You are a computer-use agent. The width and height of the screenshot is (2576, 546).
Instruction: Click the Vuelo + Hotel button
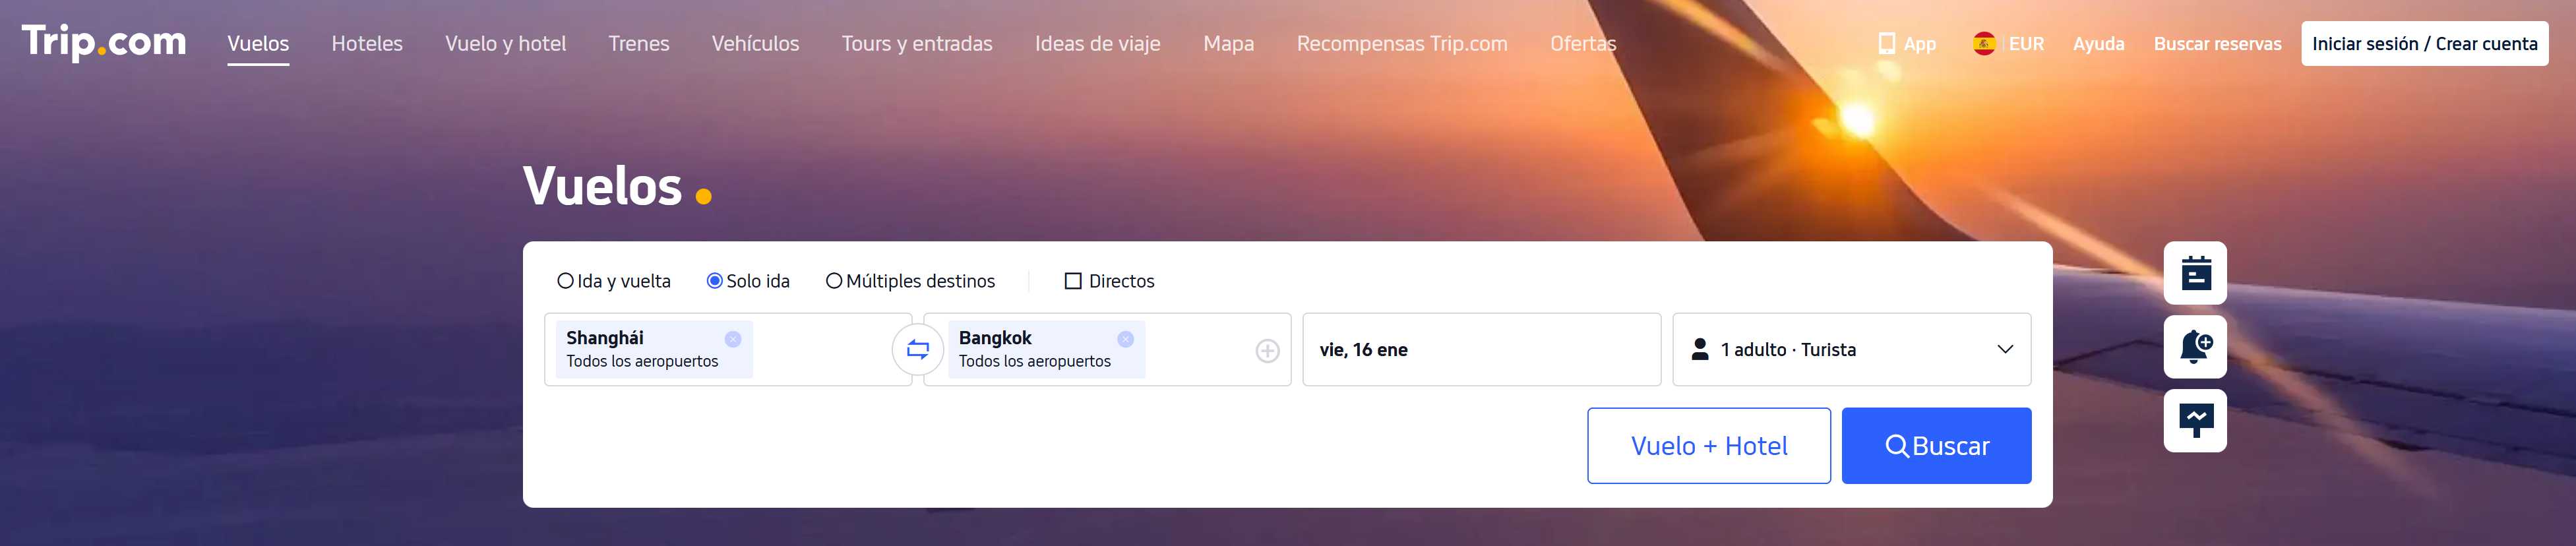pos(1708,446)
